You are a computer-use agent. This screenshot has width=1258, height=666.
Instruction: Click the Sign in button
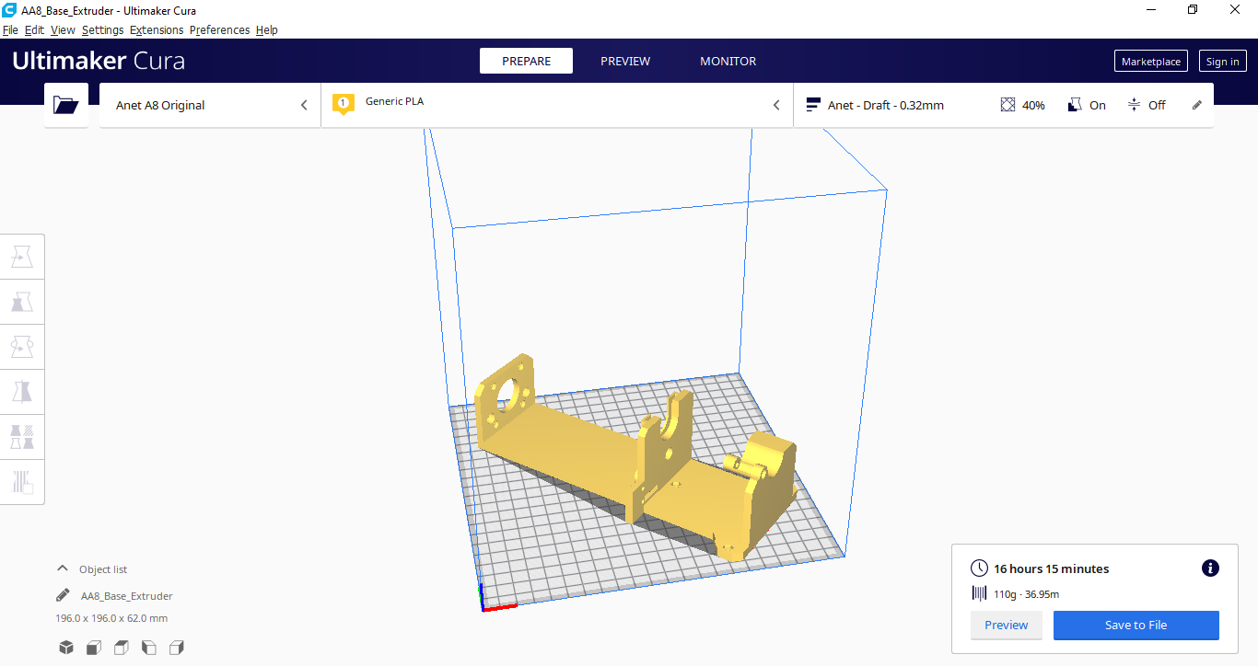tap(1223, 62)
